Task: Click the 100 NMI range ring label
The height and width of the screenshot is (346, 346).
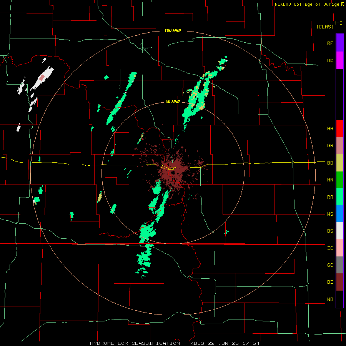Action: click(173, 30)
